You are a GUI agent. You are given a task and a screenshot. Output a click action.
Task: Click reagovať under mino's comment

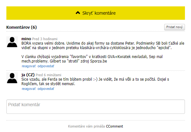(29, 66)
